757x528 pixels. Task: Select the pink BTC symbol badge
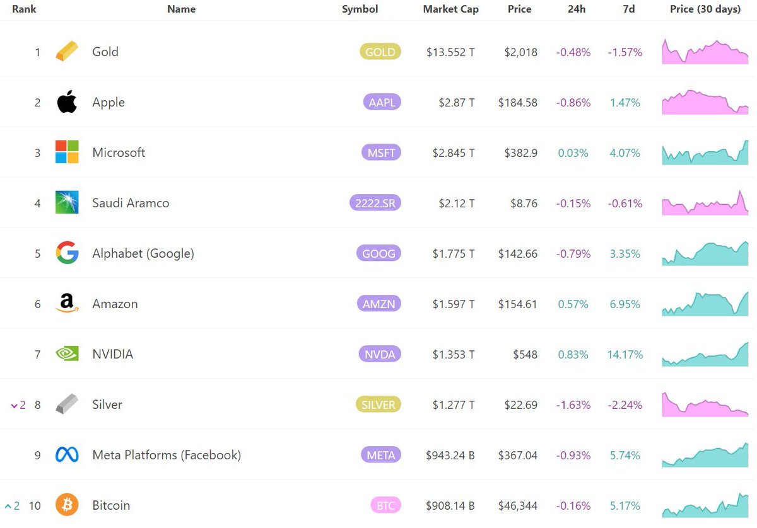(385, 505)
